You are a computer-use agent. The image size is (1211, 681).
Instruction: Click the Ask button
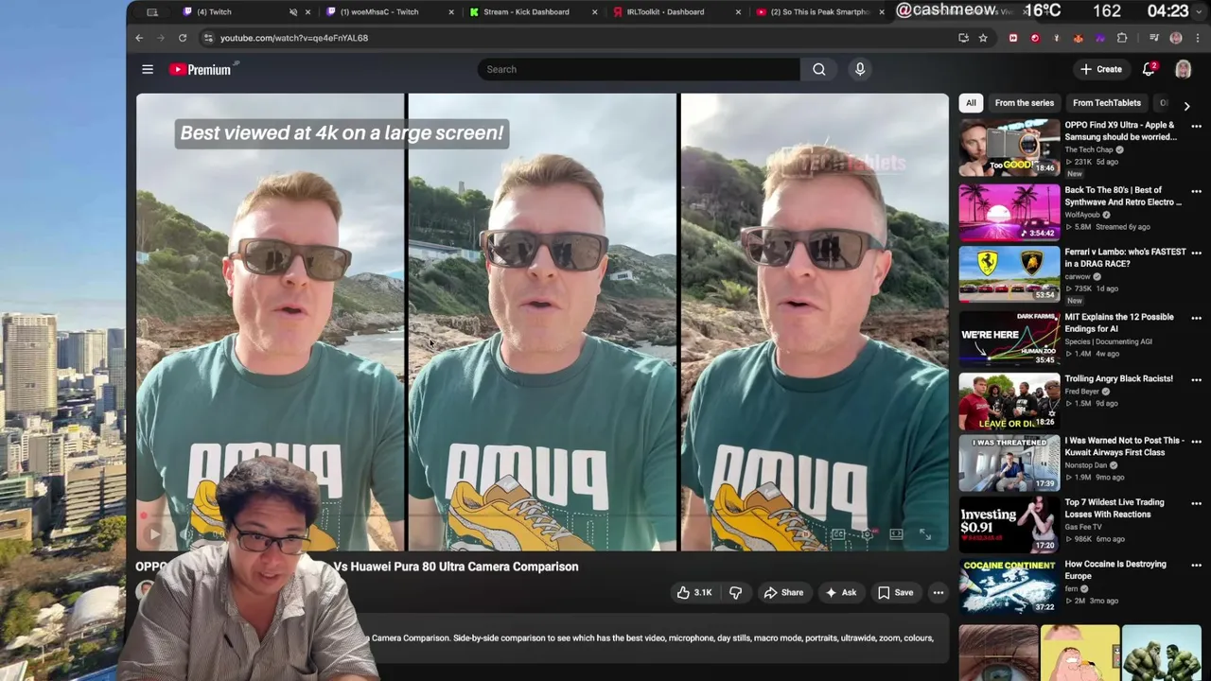pos(840,593)
